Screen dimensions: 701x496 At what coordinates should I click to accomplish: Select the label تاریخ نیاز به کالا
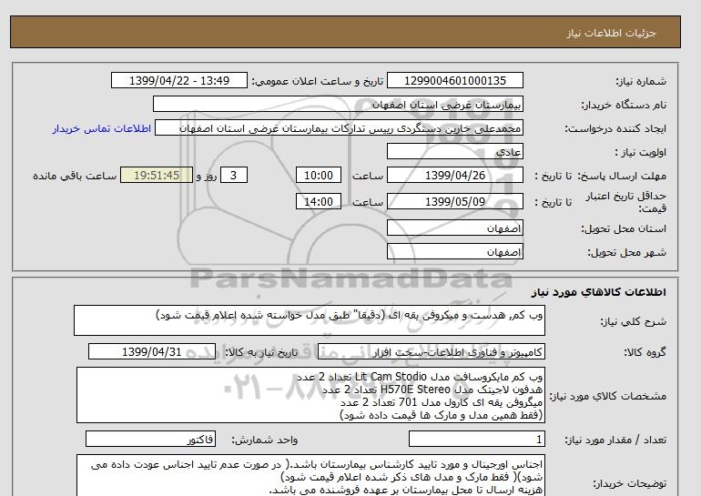(x=261, y=352)
